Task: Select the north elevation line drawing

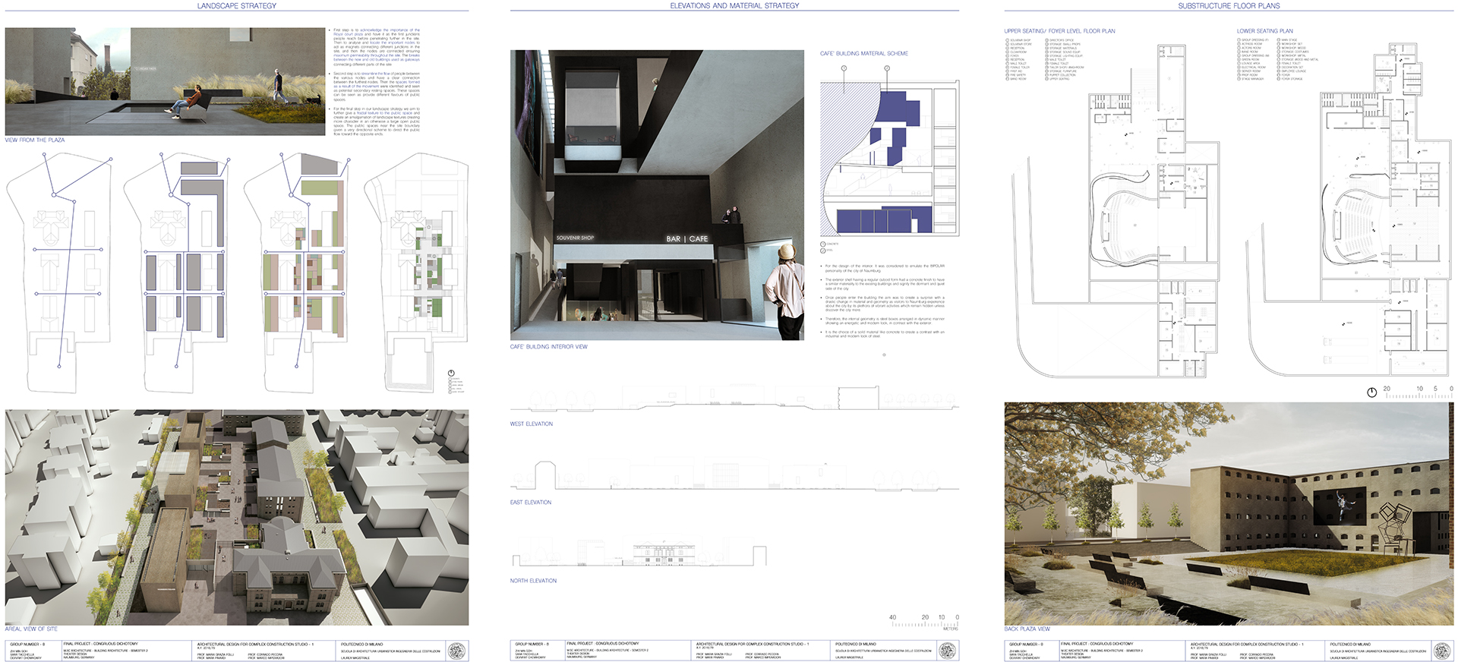Action: (638, 553)
